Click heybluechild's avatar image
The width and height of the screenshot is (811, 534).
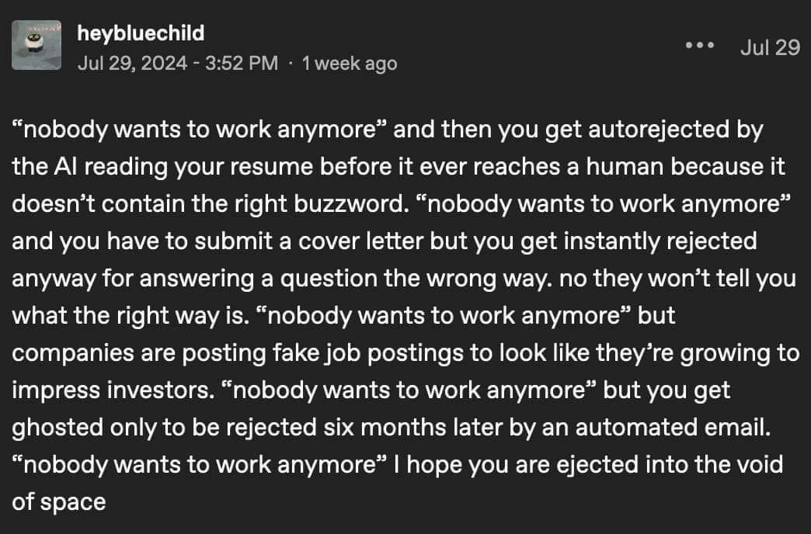[37, 45]
